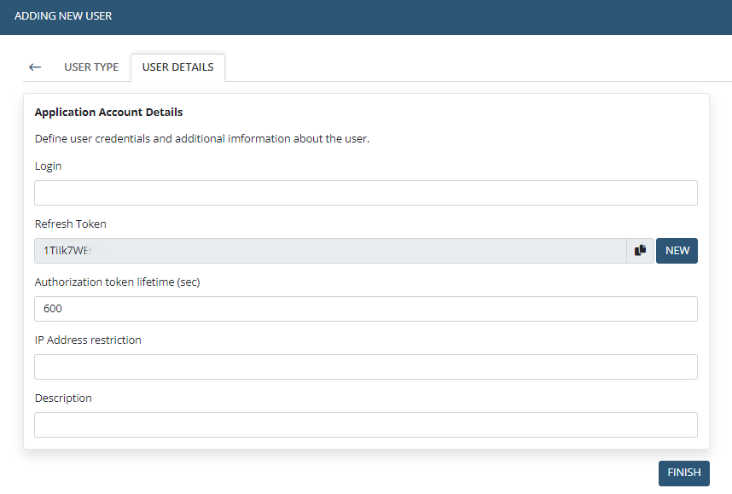Click an empty area of the blue header bar

pos(427,16)
